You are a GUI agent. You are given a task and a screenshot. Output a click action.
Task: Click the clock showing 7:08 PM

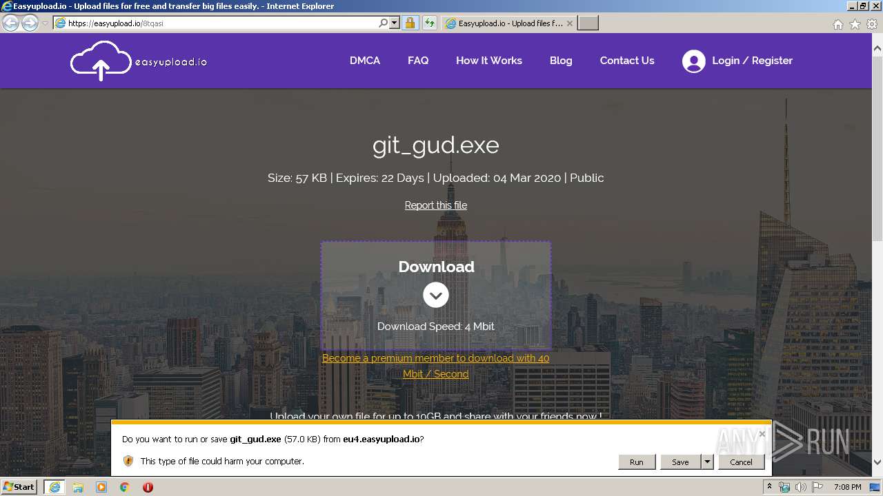[x=847, y=487]
